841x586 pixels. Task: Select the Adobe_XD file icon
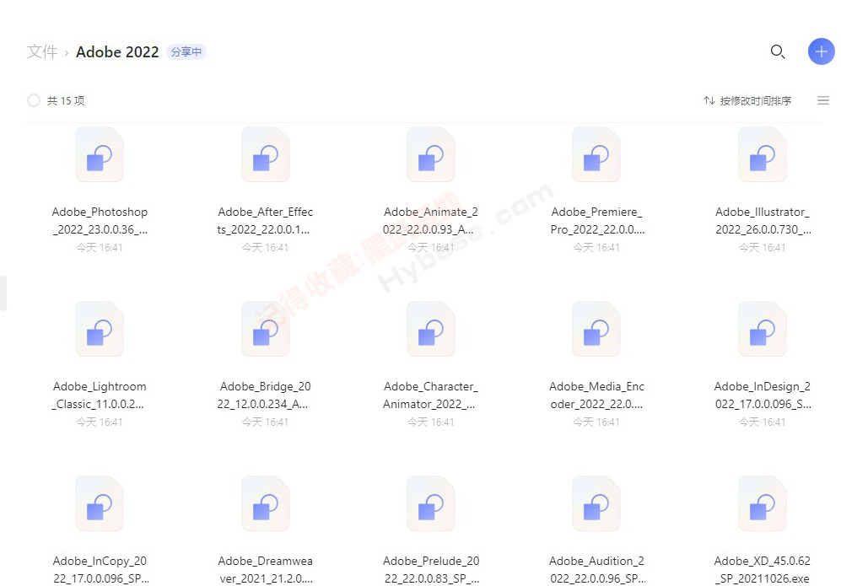click(763, 504)
